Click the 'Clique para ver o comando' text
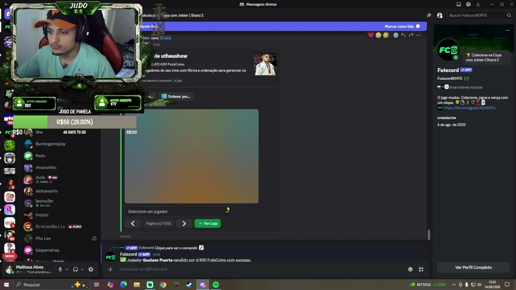This screenshot has height=290, width=516. pyautogui.click(x=176, y=248)
